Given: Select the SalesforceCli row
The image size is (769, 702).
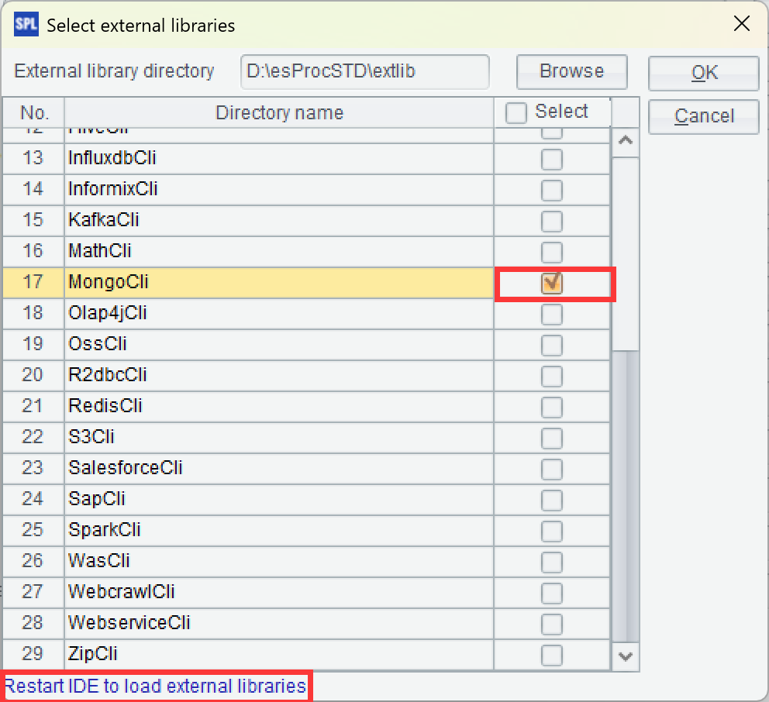Looking at the screenshot, I should pyautogui.click(x=279, y=469).
